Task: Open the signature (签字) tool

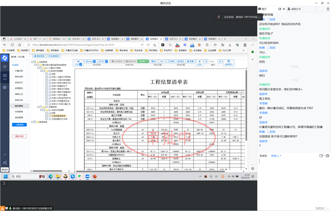Action: coord(200,63)
